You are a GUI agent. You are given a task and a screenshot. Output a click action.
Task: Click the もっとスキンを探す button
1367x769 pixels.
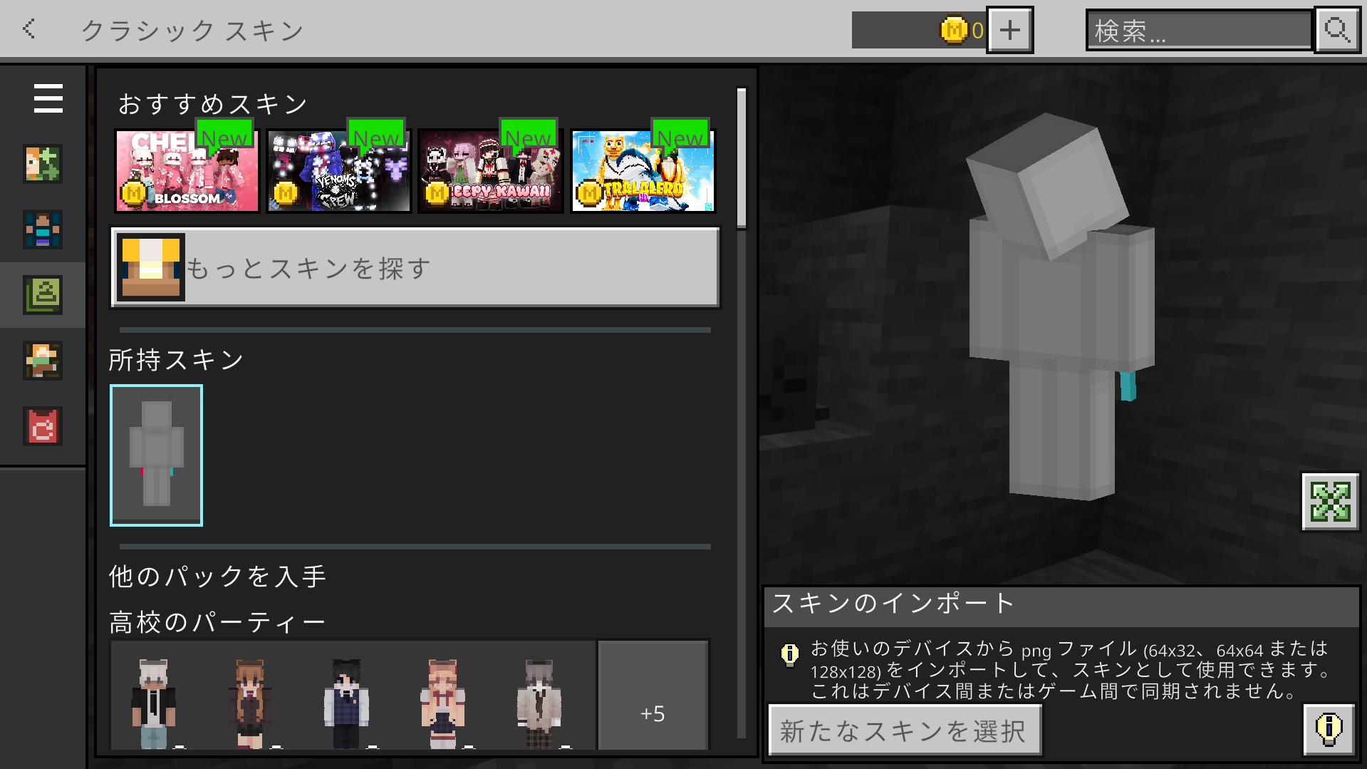[x=415, y=268]
